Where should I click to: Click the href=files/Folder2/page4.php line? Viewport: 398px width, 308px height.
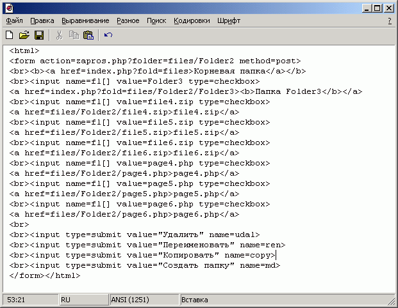point(124,174)
